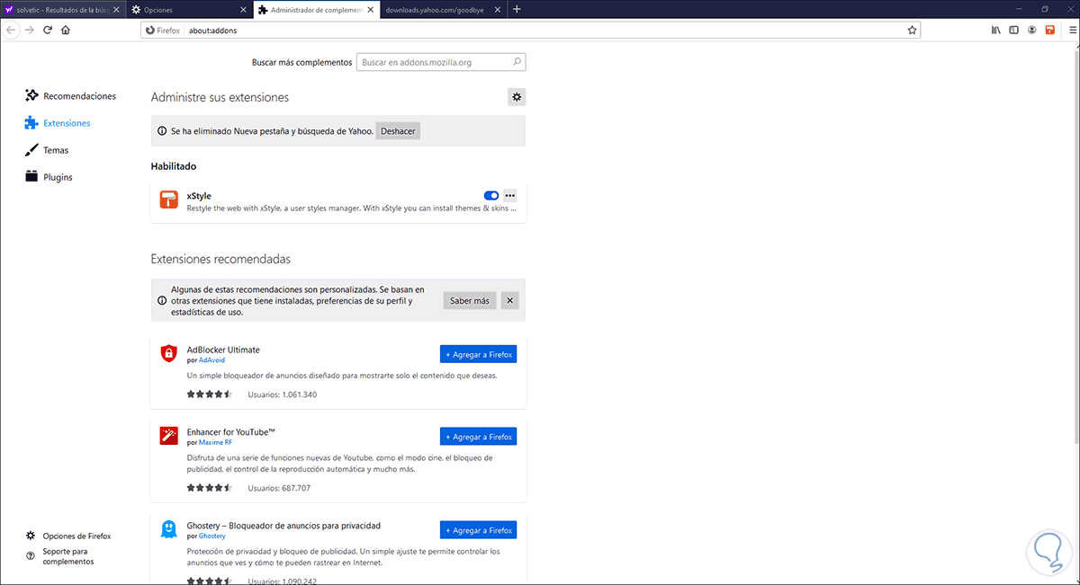Open xStyle more options menu
Screen dimensions: 1080x585
pos(510,196)
